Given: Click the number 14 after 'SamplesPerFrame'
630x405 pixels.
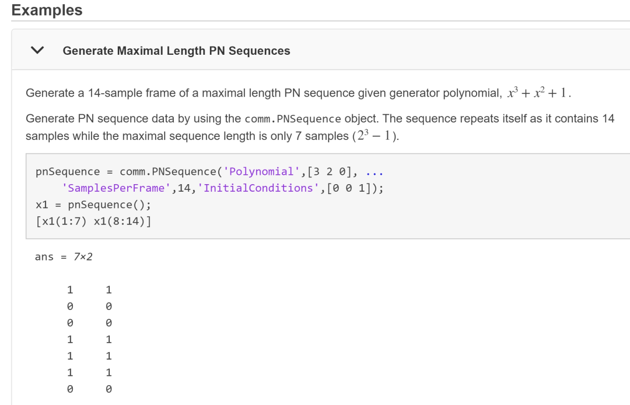Looking at the screenshot, I should (184, 188).
